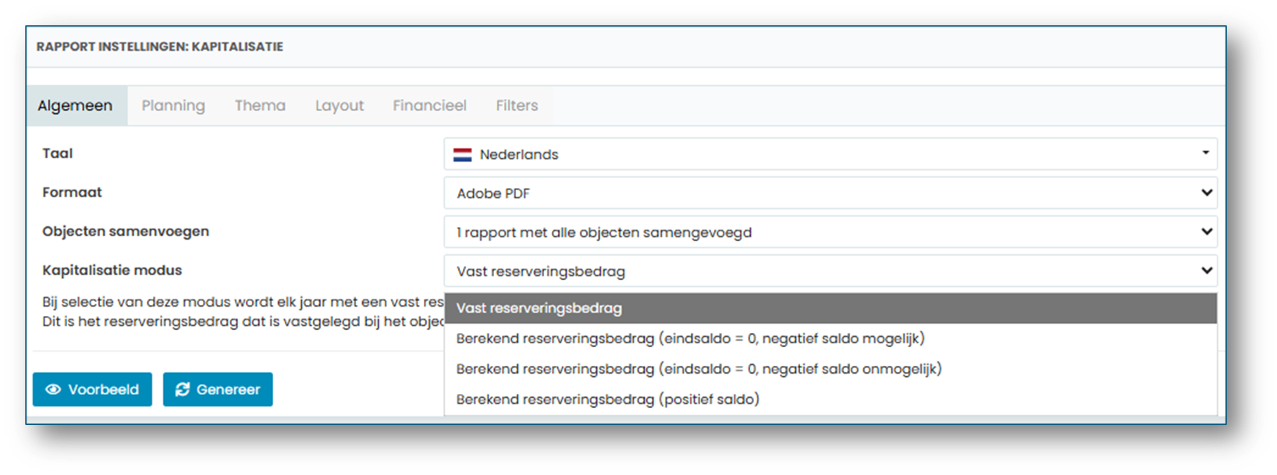Viewport: 1277px width, 475px height.
Task: Select the Algemeen tab
Action: click(75, 105)
